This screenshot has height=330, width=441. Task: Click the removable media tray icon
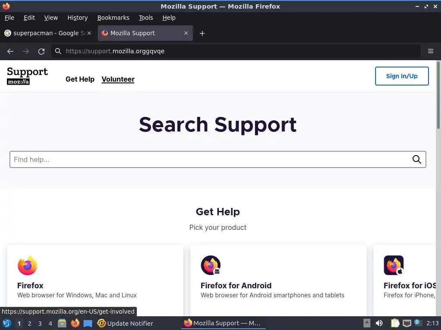[367, 323]
